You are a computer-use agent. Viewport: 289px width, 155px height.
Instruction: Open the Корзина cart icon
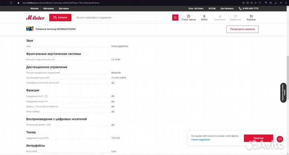click(251, 16)
